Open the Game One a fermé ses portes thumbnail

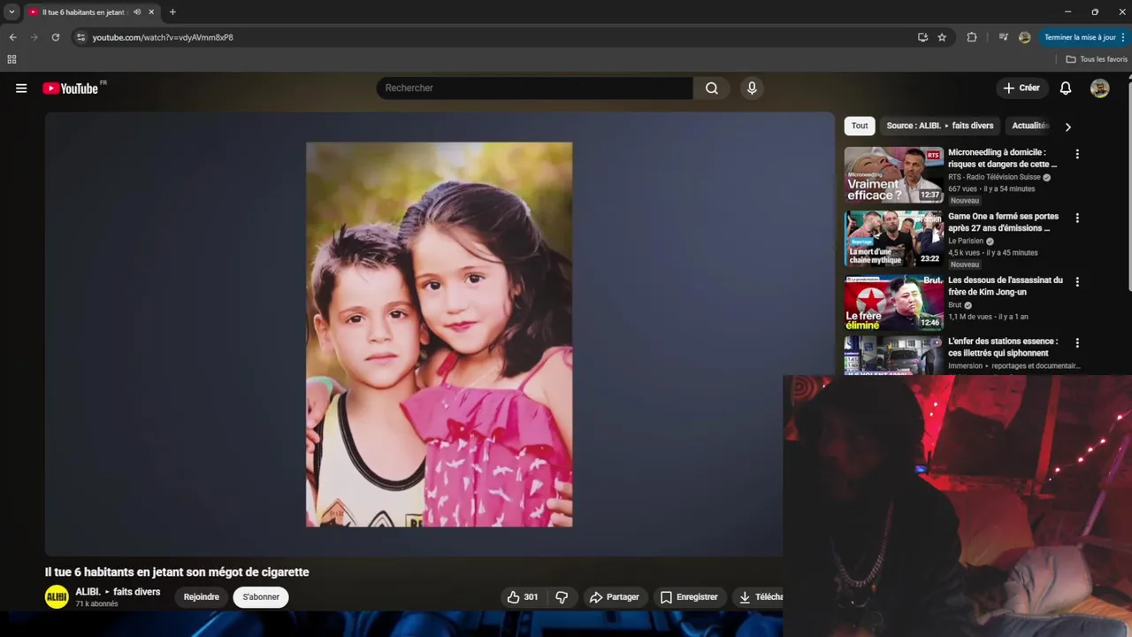click(x=893, y=239)
